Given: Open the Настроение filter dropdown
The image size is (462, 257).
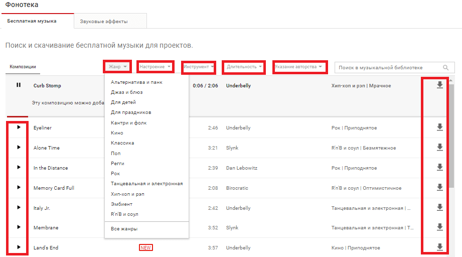Looking at the screenshot, I should tap(155, 67).
